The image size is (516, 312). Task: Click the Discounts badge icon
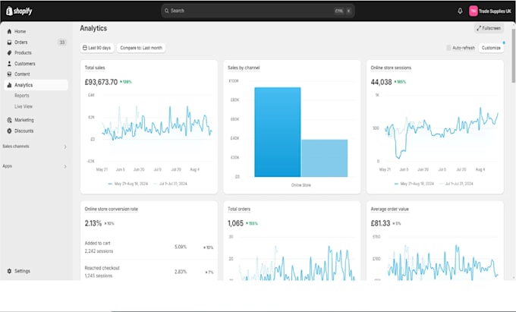(9, 131)
